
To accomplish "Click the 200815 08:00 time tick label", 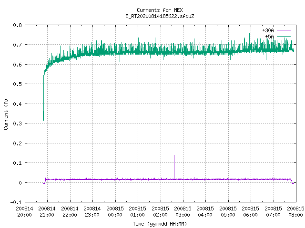I will coord(295,211).
